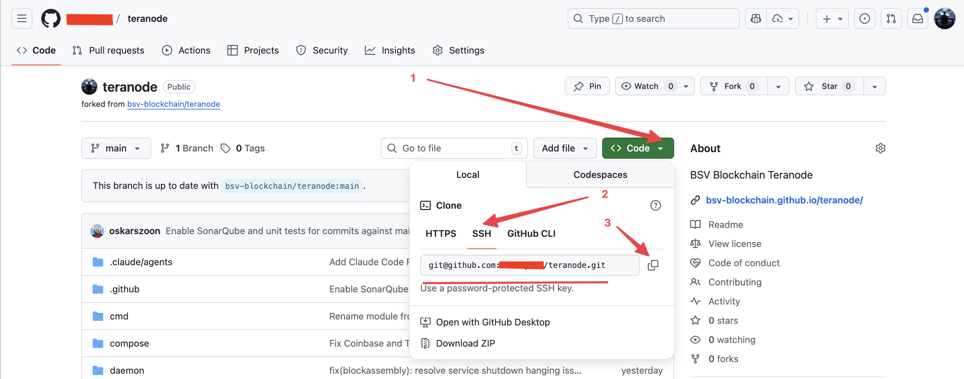This screenshot has width=964, height=379.
Task: Pin the teranode repository
Action: click(587, 86)
